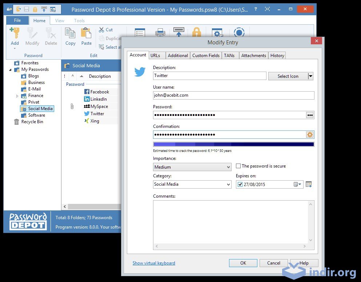Screen dimensions: 361x282
Task: Click the large Lock padlock ribbon icon
Action: click(x=197, y=32)
